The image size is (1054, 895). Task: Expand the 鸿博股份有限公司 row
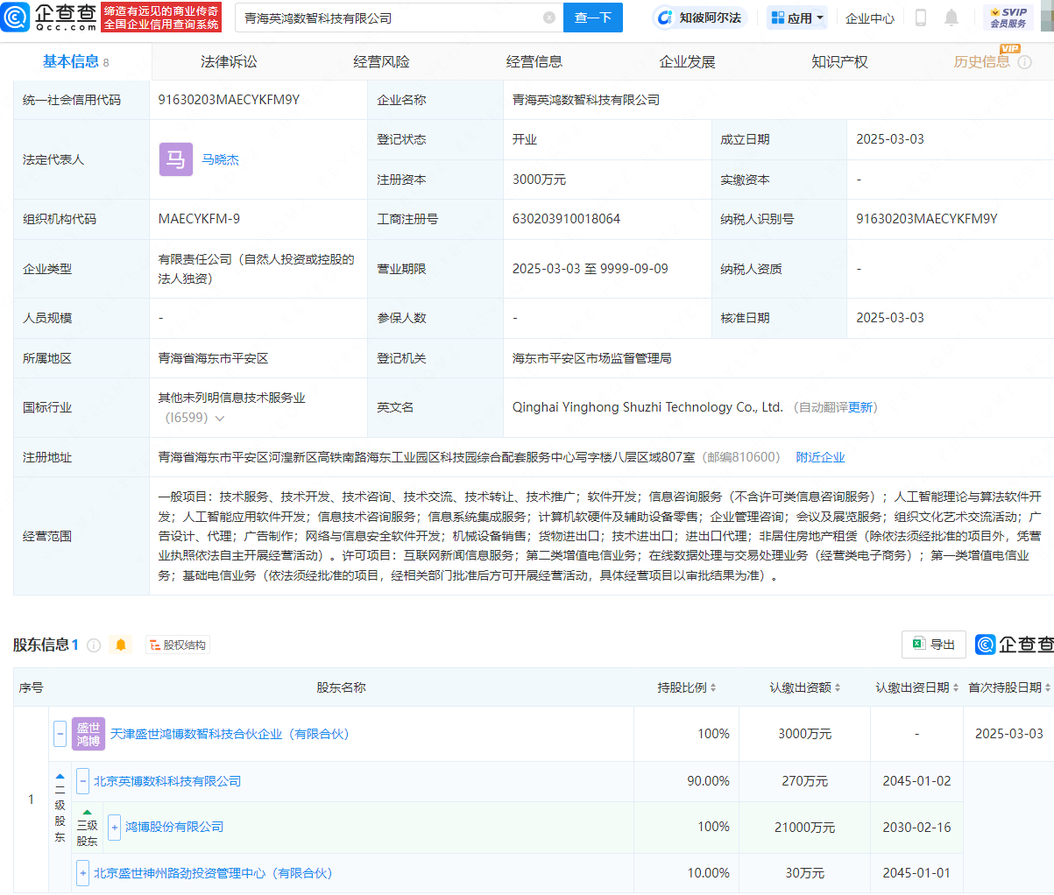click(114, 827)
